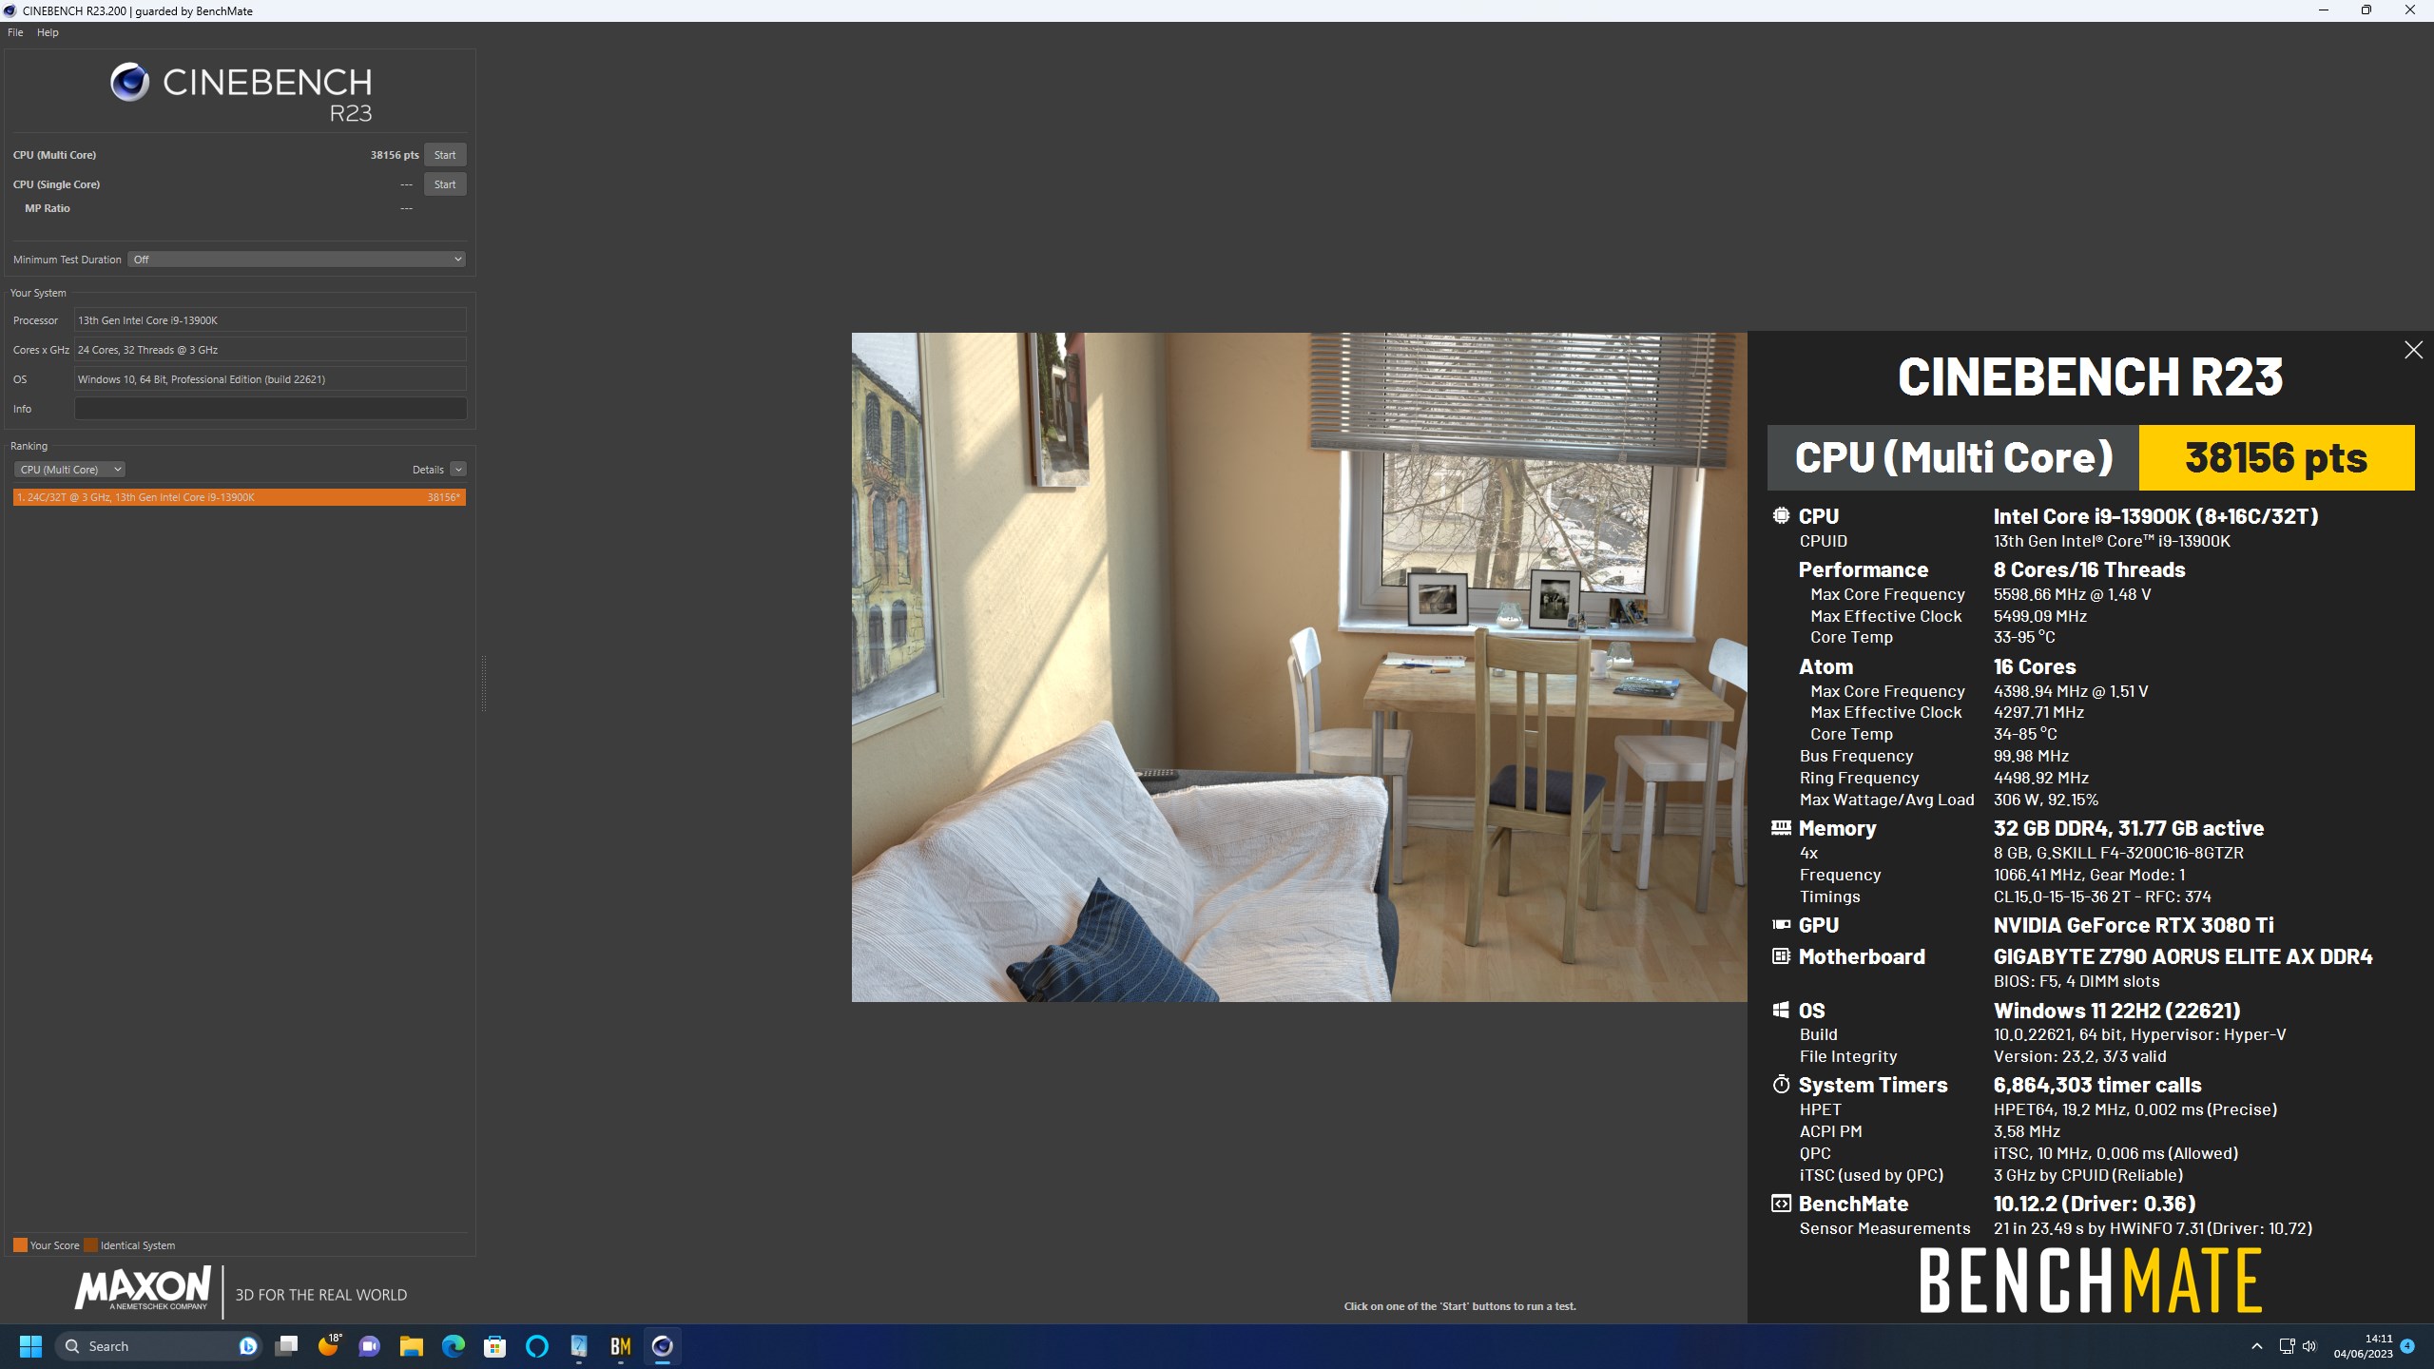This screenshot has height=1369, width=2434.
Task: Open the Help menu
Action: pyautogui.click(x=48, y=32)
